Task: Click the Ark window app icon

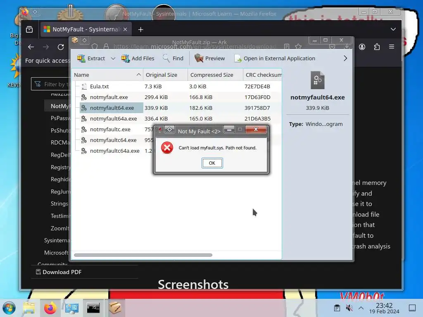Action: (75, 40)
